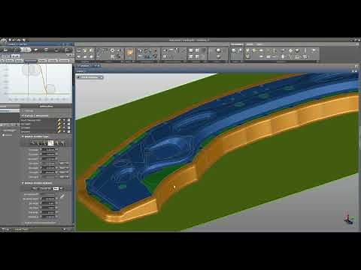Click the highlighted orange icon in the ribbon toolbar
This screenshot has width=361, height=270.
click(129, 52)
